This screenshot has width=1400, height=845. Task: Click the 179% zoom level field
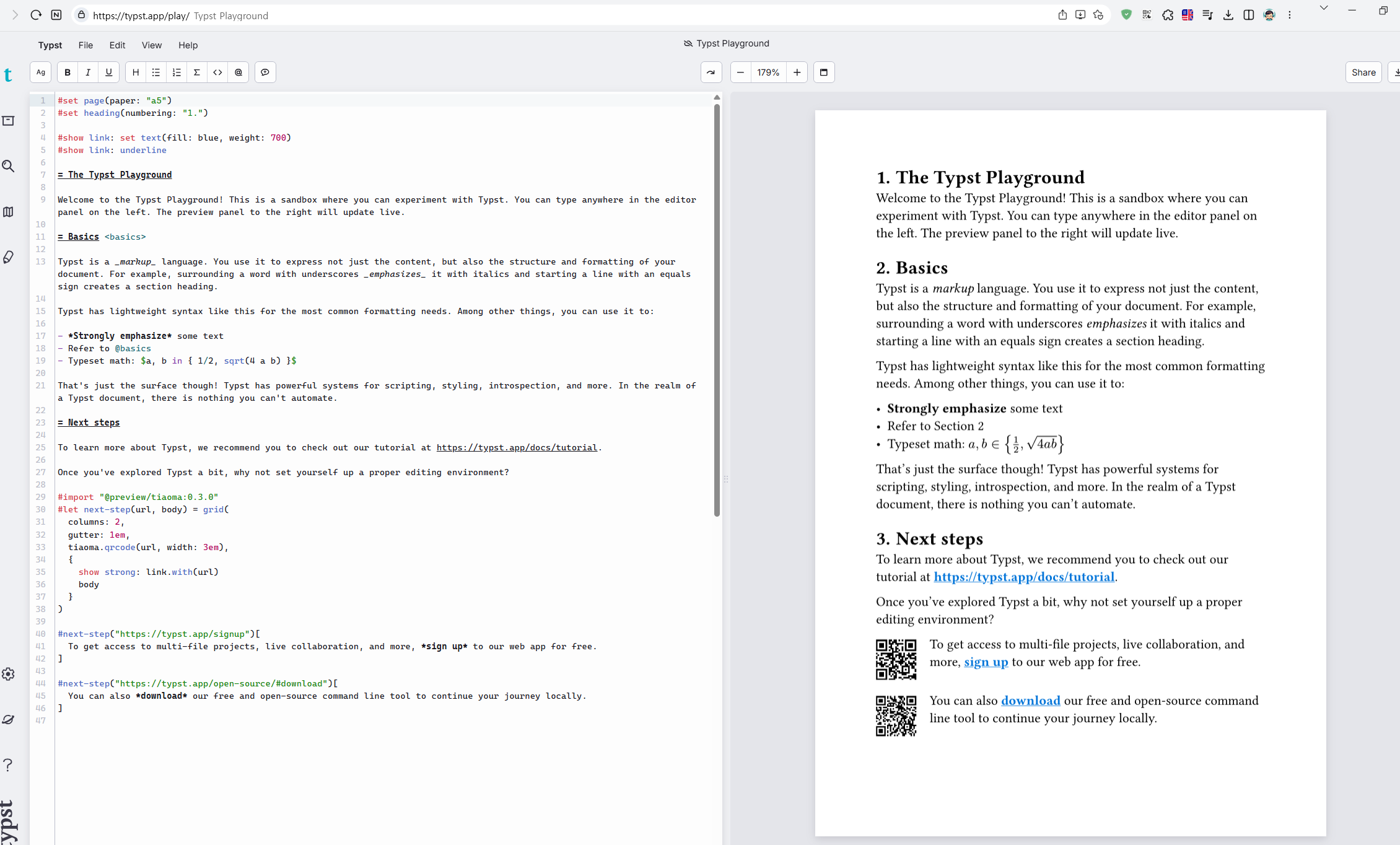click(768, 72)
